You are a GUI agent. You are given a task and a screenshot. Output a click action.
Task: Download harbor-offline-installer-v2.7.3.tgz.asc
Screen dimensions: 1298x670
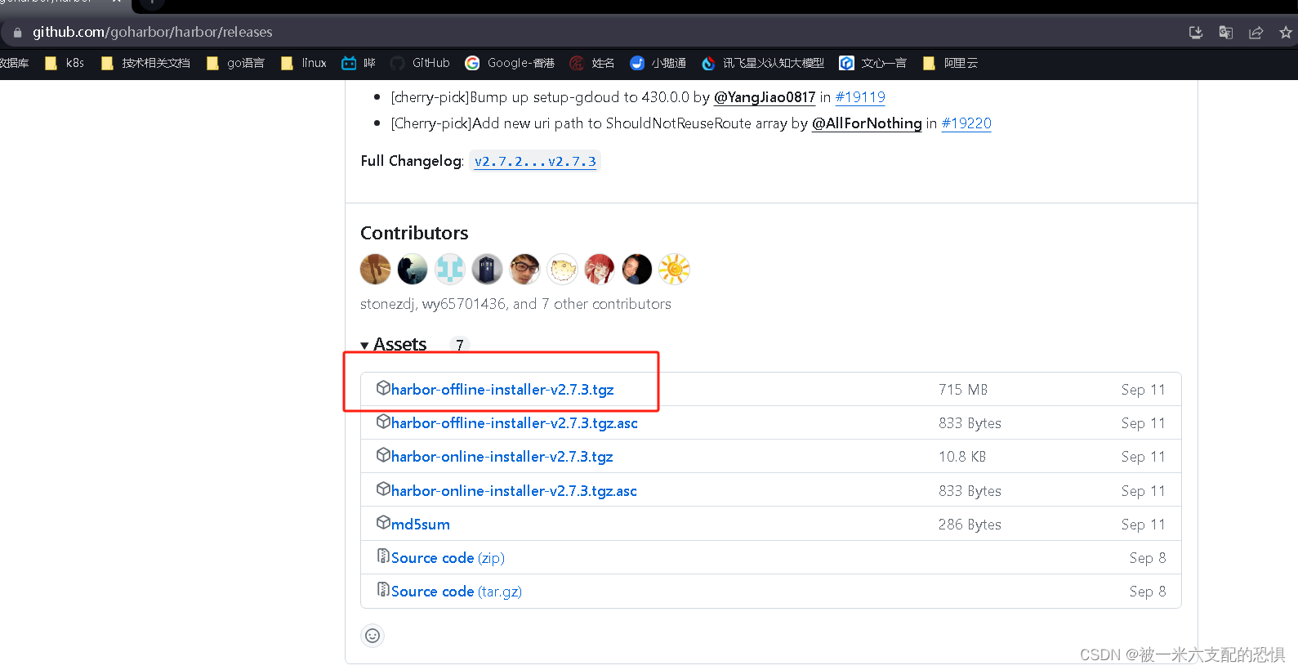point(515,423)
